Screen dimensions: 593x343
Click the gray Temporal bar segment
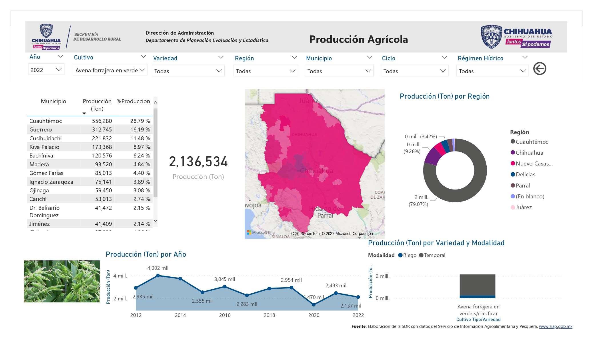tap(477, 285)
